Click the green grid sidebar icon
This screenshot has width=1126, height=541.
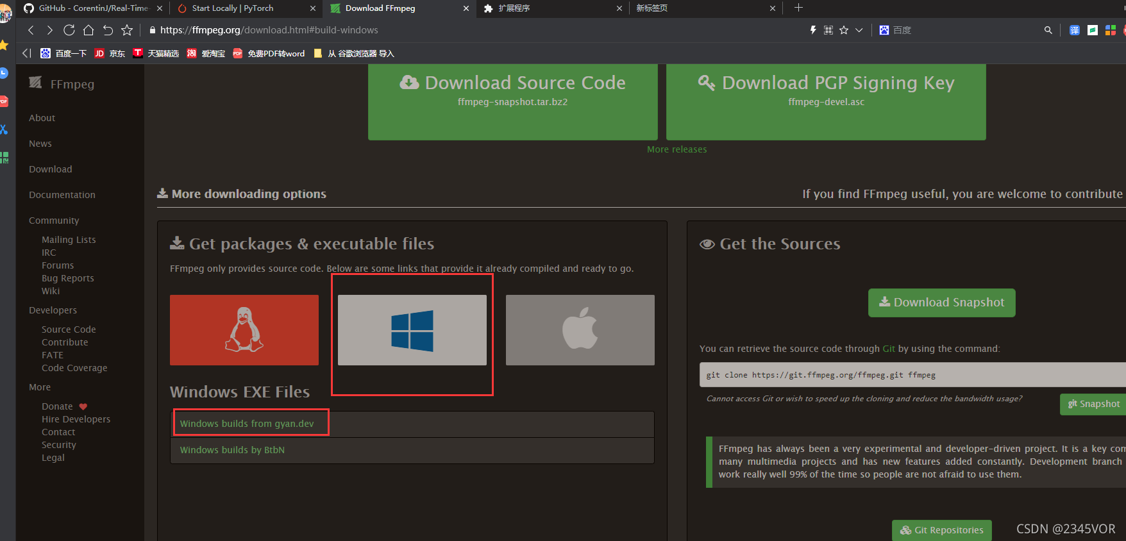4,158
